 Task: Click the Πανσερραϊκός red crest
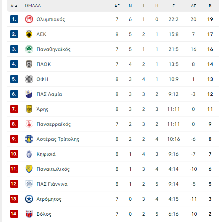[x=29, y=124]
